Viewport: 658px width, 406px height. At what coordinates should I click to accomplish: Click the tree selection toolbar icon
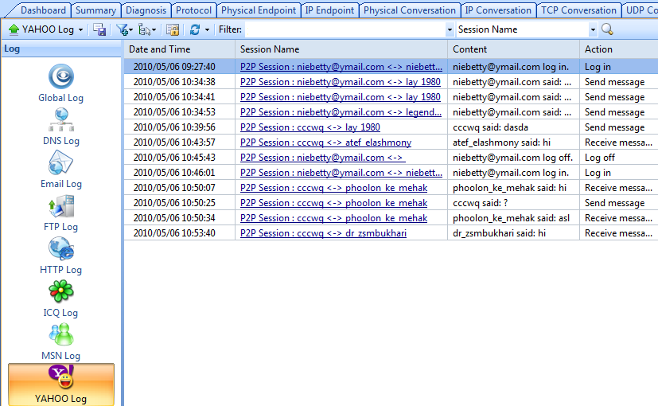(144, 29)
